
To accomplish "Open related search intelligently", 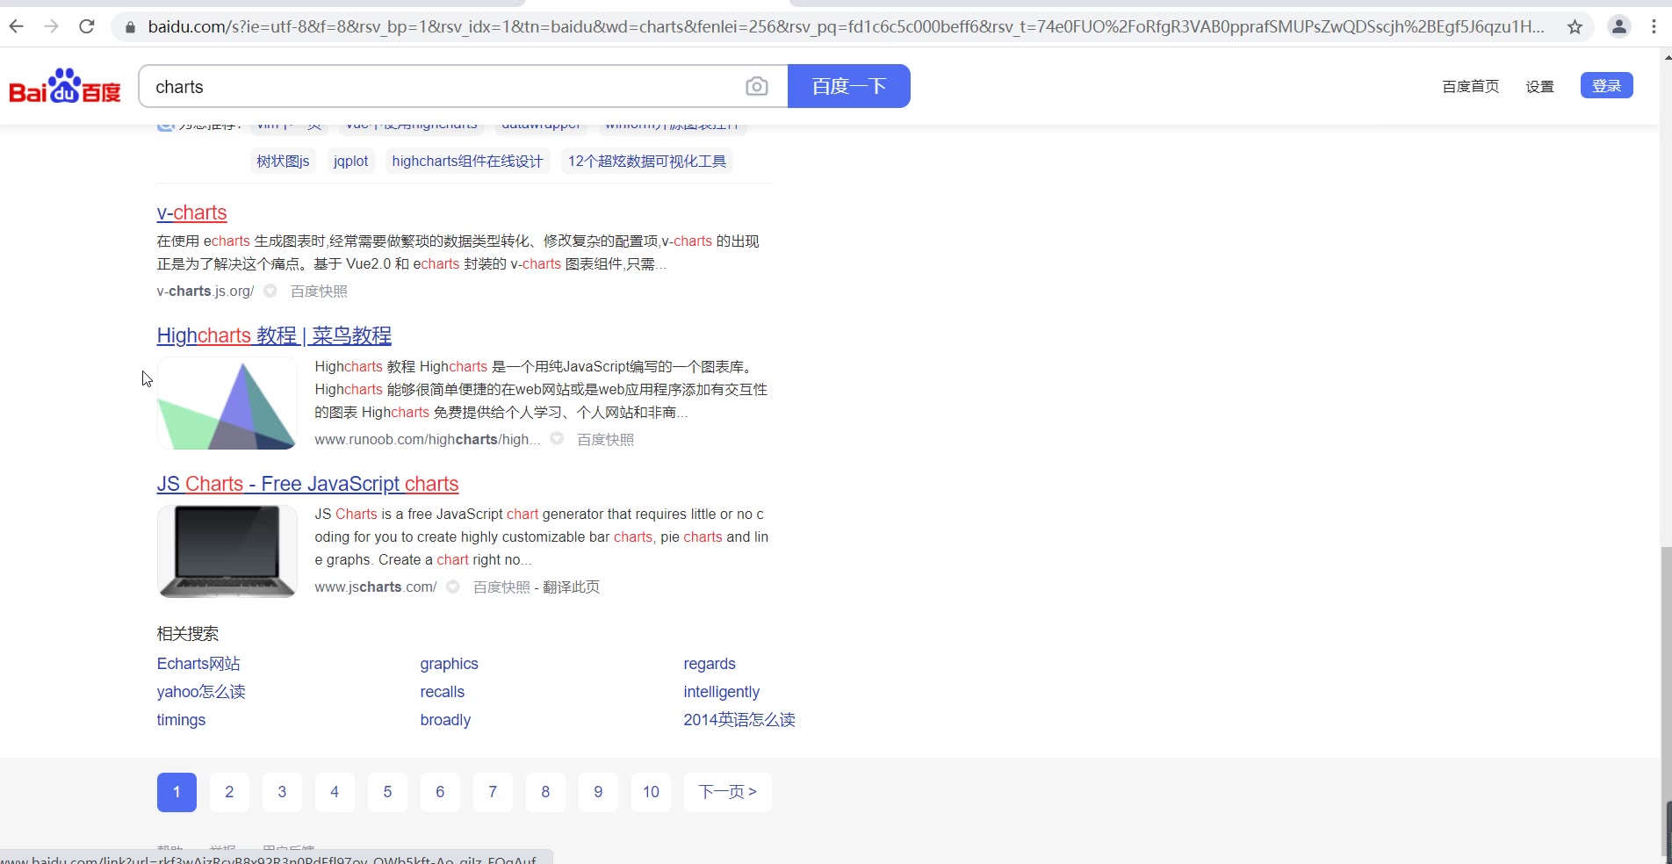I will tap(721, 692).
